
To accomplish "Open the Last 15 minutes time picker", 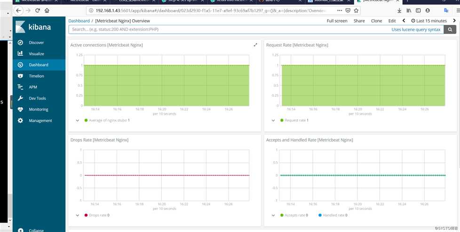I will click(x=429, y=21).
